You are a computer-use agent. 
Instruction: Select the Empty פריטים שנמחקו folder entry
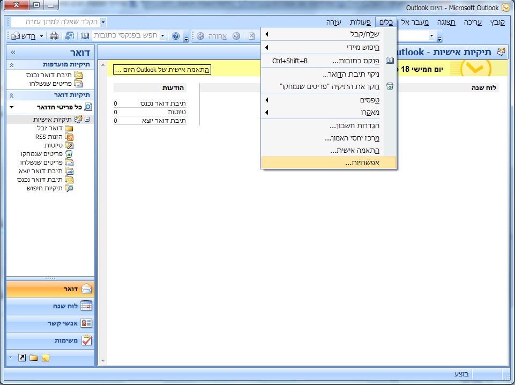329,86
